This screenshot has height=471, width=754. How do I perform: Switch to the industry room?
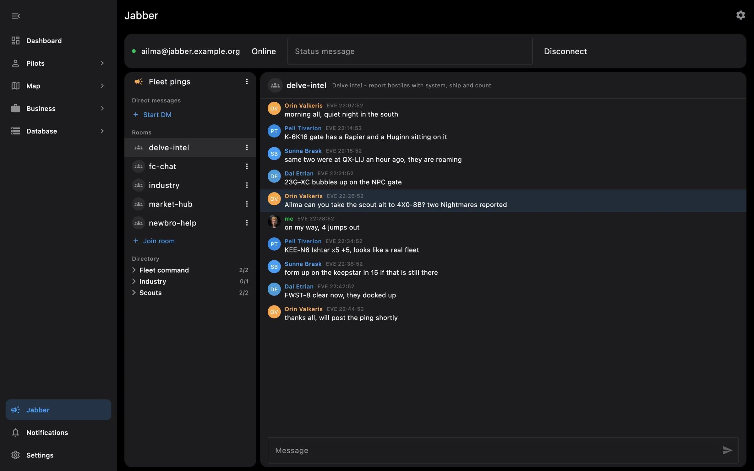pos(190,185)
